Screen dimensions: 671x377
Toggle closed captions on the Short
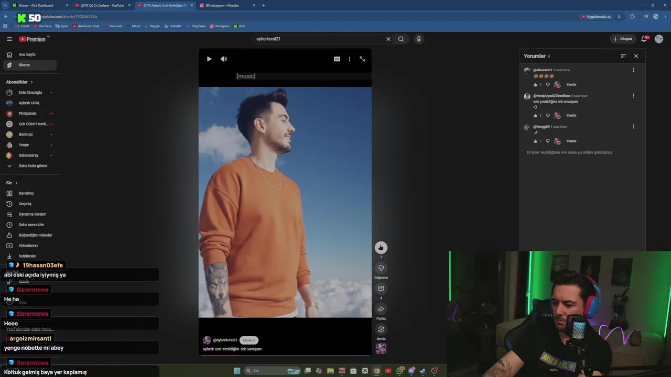337,59
